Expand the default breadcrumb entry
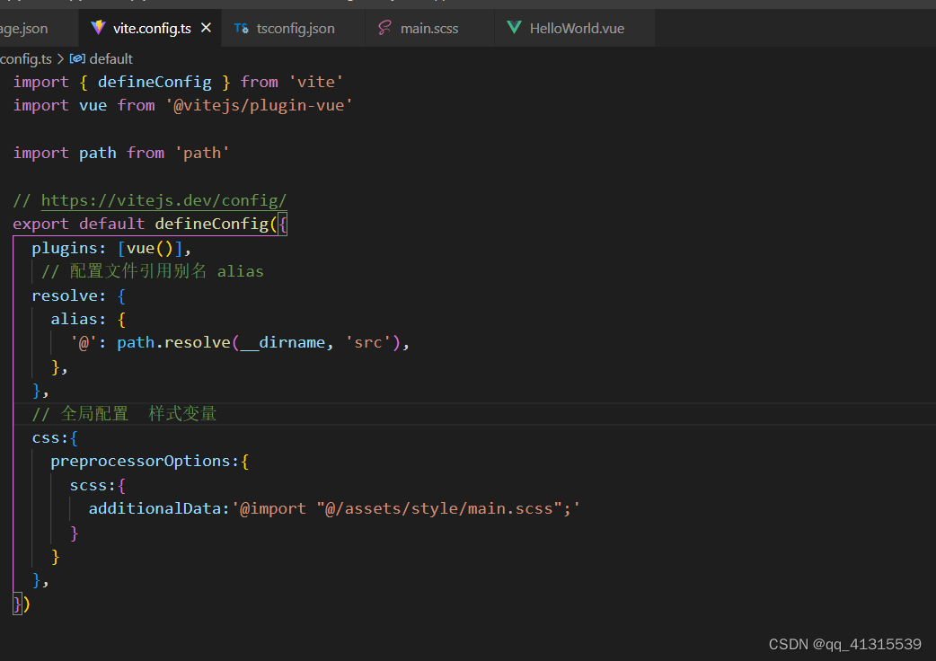Image resolution: width=936 pixels, height=661 pixels. click(x=110, y=58)
